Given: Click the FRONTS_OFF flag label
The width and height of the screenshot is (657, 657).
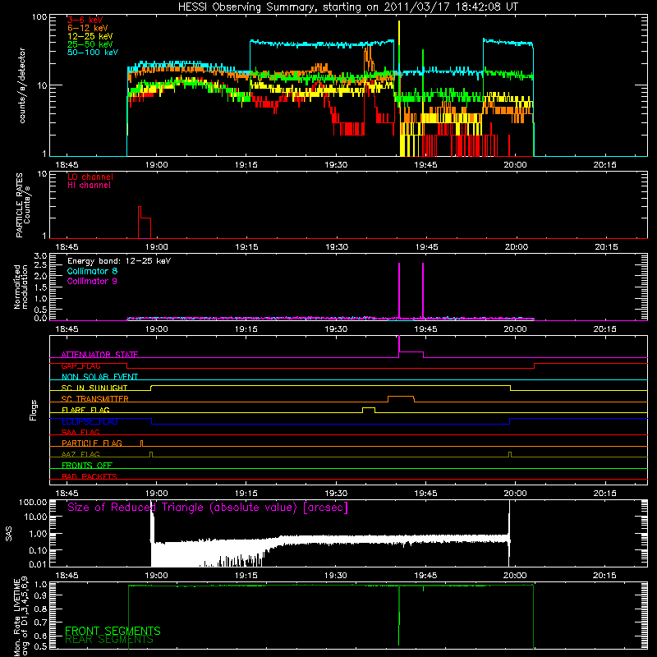Looking at the screenshot, I should tap(87, 465).
